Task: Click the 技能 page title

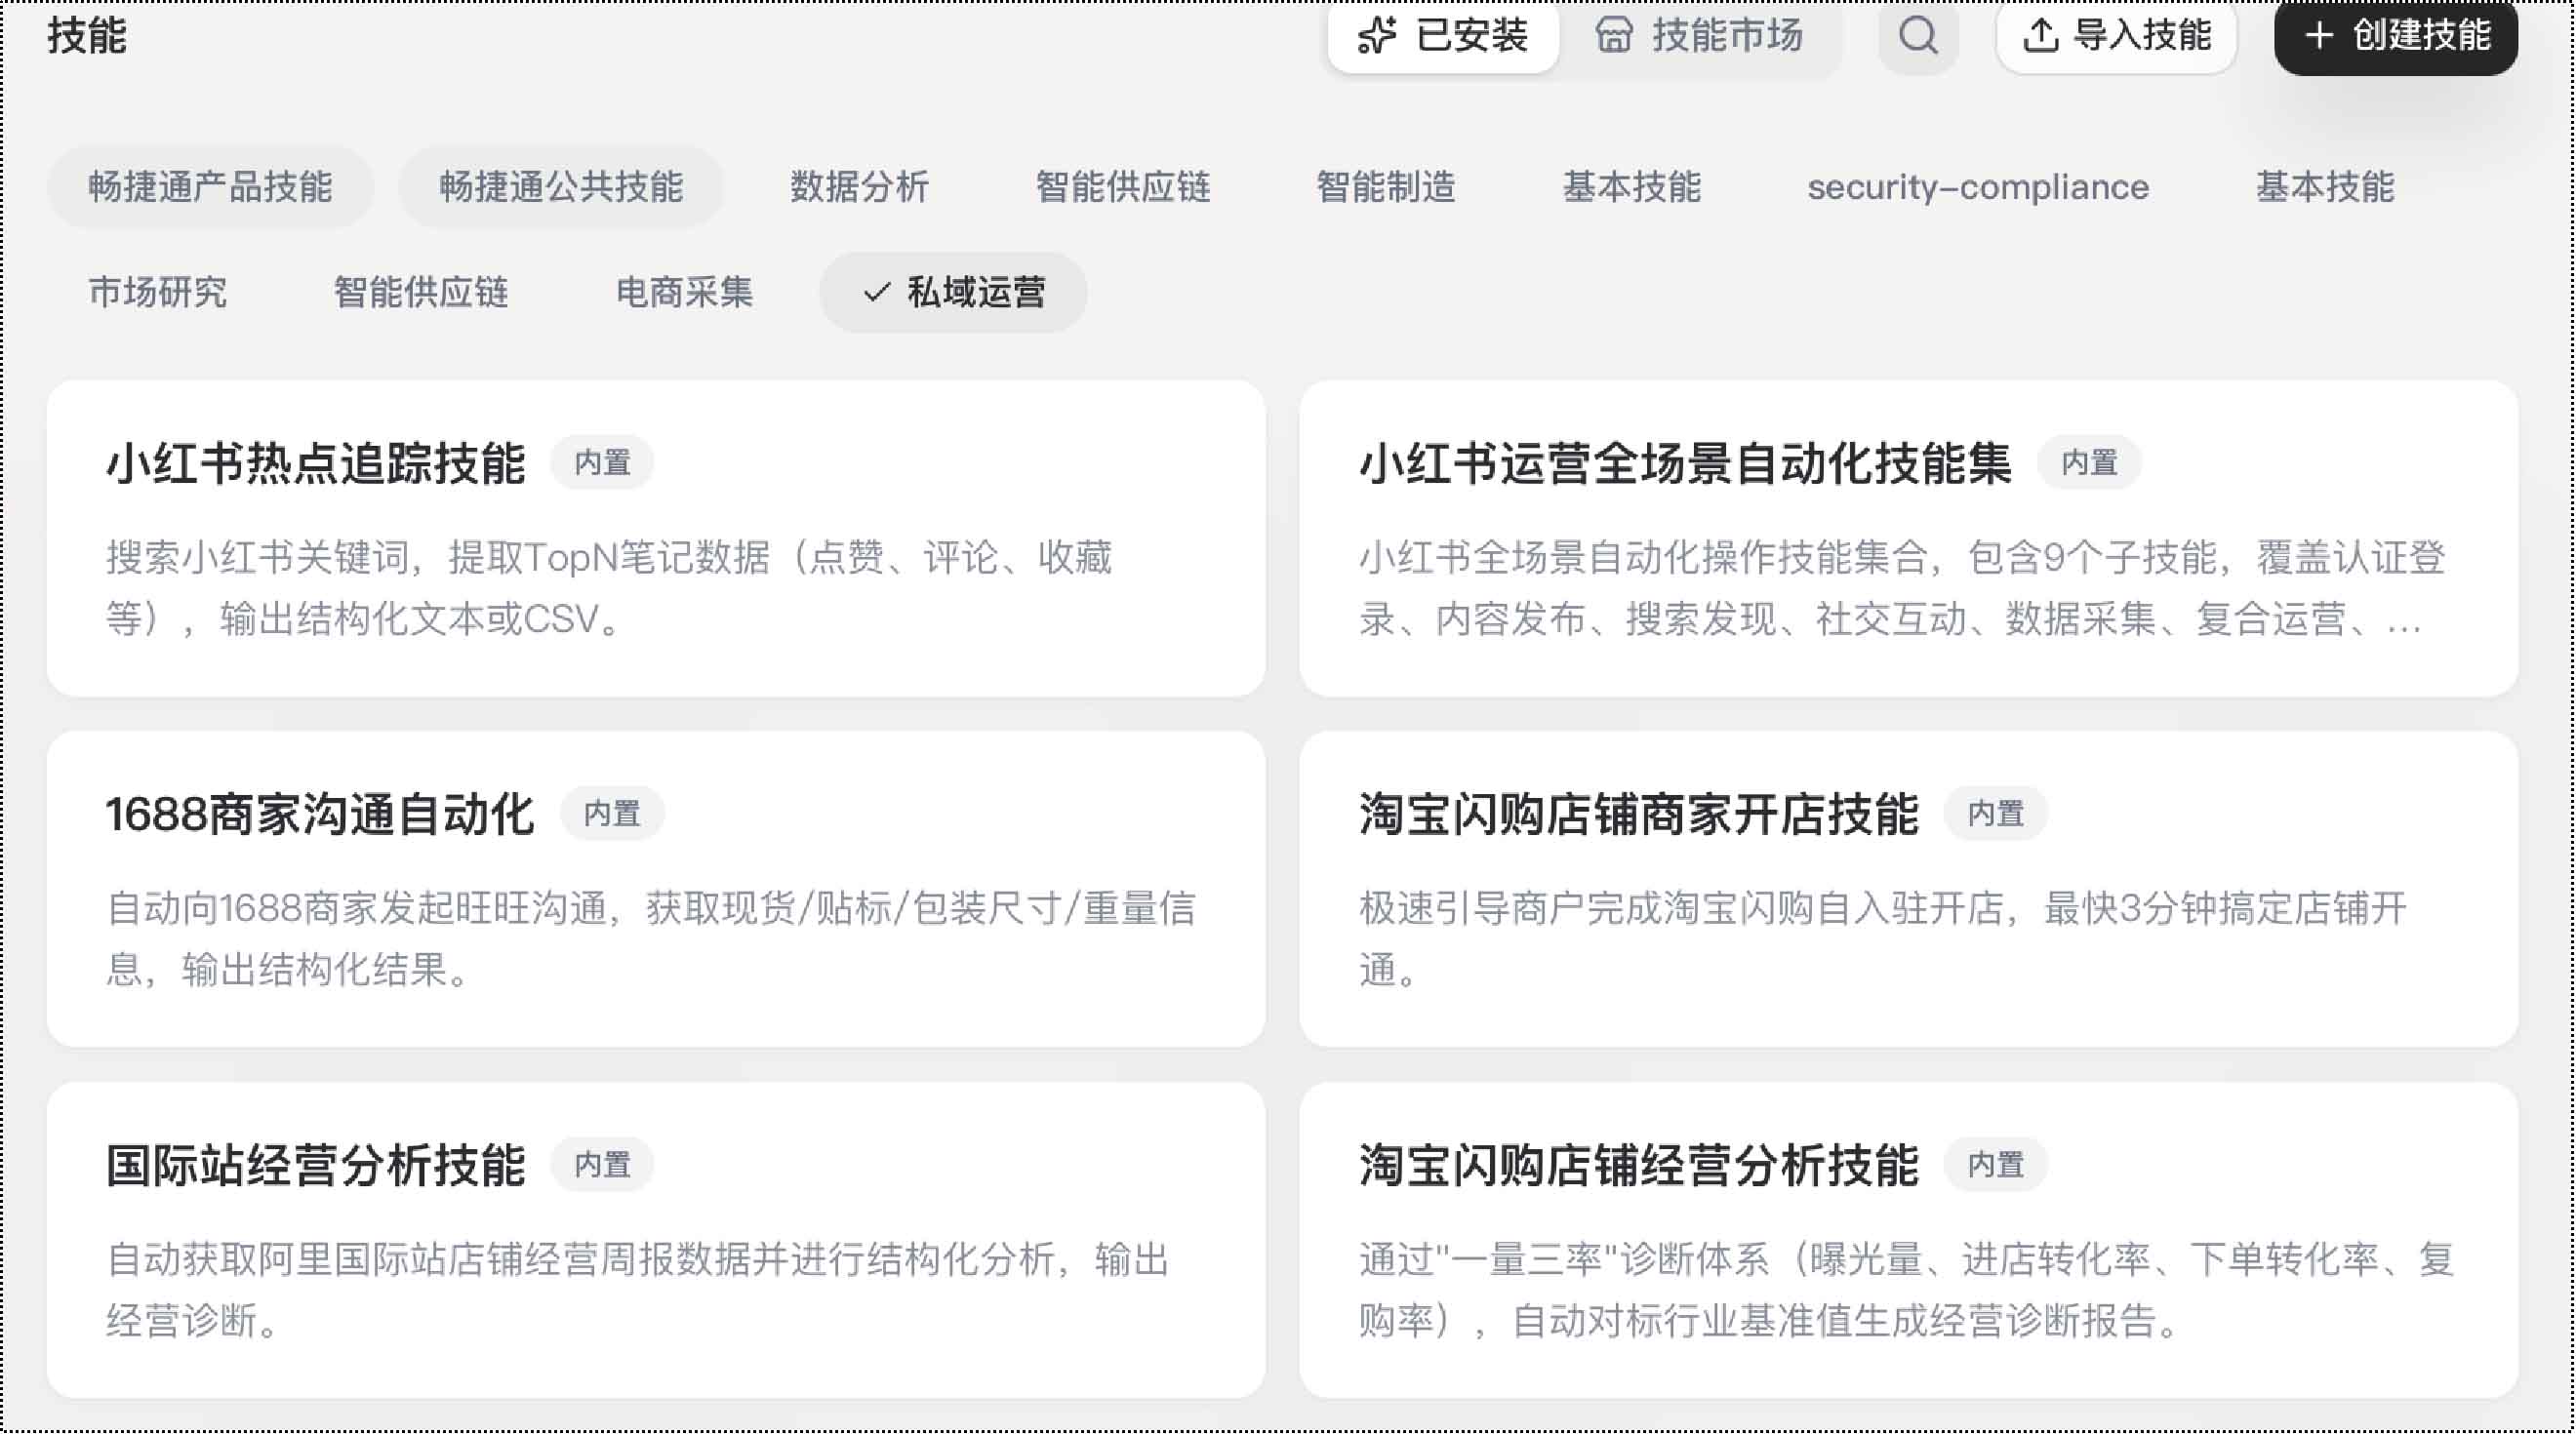Action: coord(87,36)
